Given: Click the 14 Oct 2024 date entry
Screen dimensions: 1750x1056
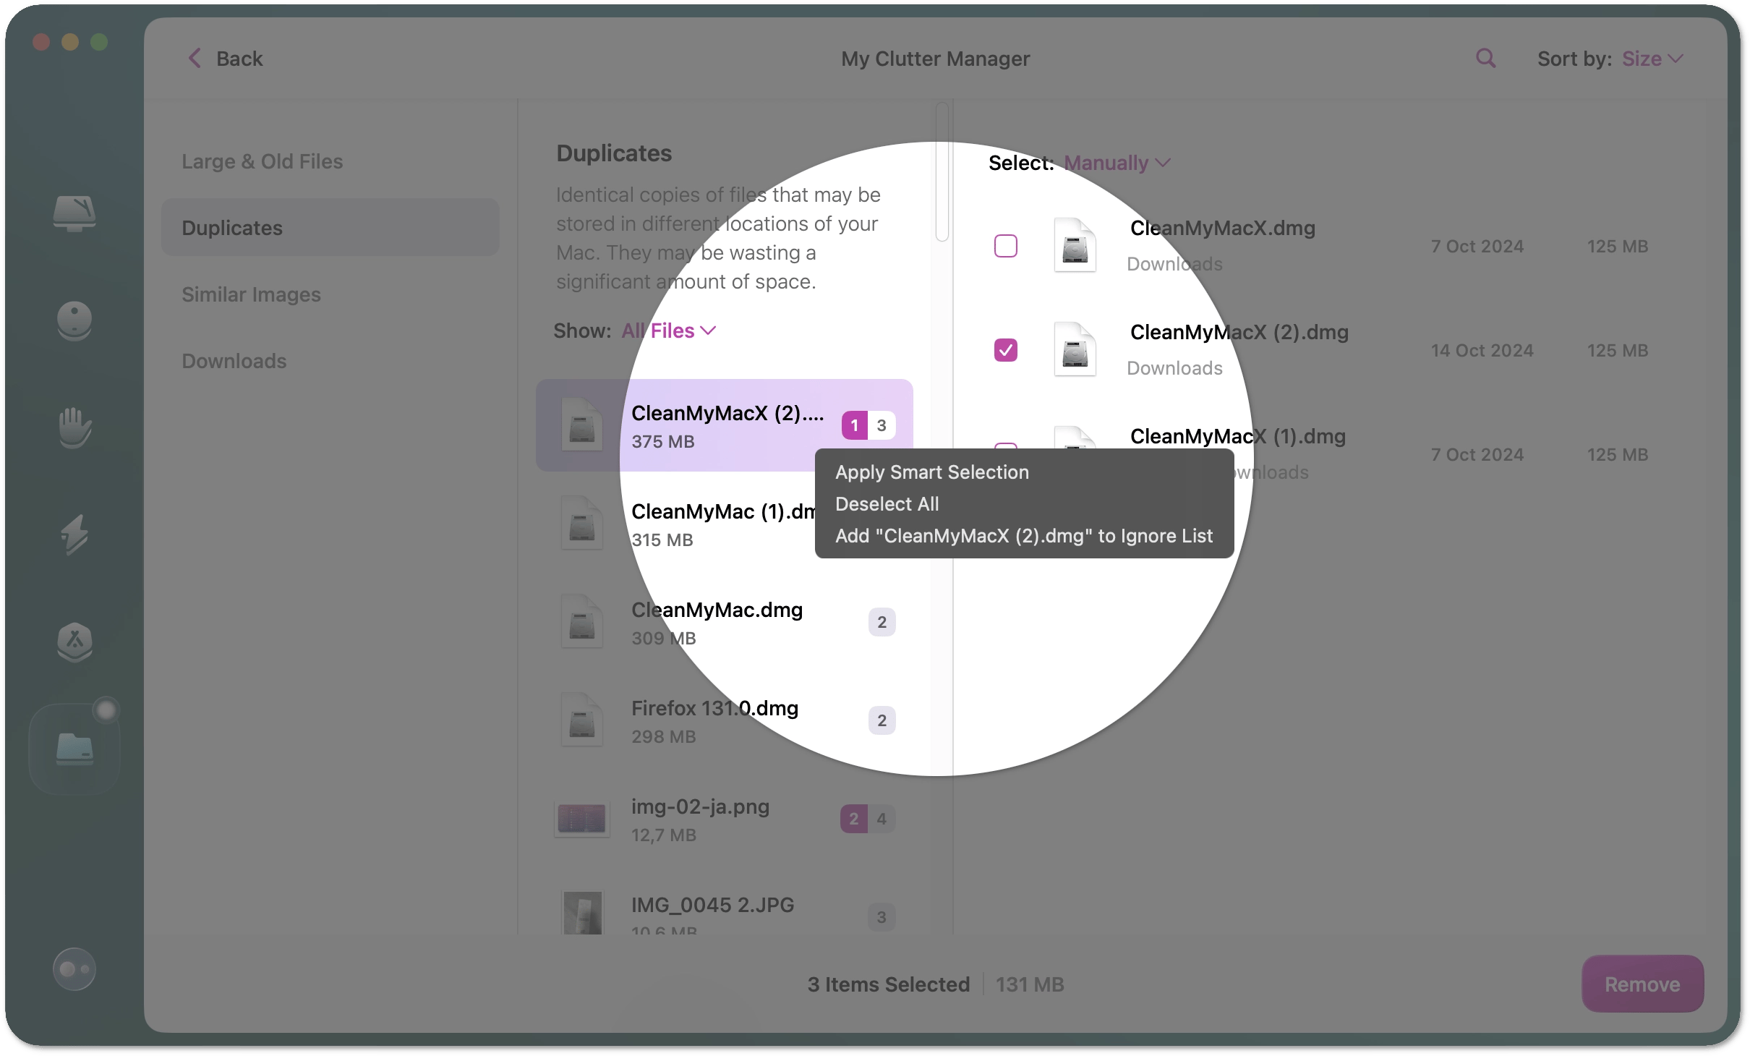Looking at the screenshot, I should pos(1482,350).
